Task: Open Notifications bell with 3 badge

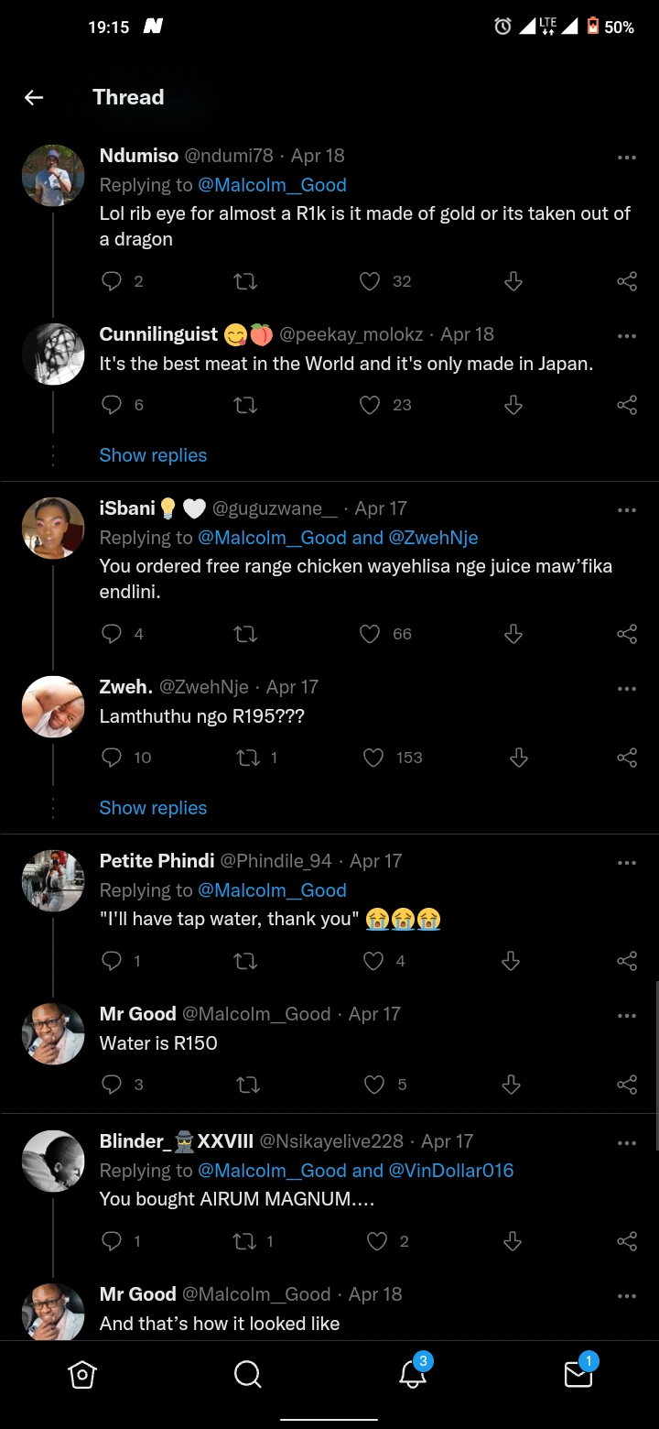Action: (x=413, y=1374)
